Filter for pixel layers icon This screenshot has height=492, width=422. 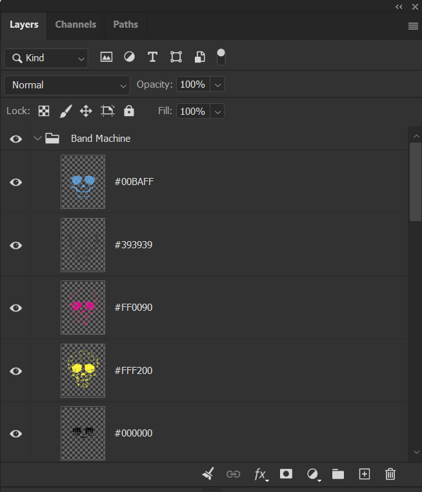click(x=106, y=57)
